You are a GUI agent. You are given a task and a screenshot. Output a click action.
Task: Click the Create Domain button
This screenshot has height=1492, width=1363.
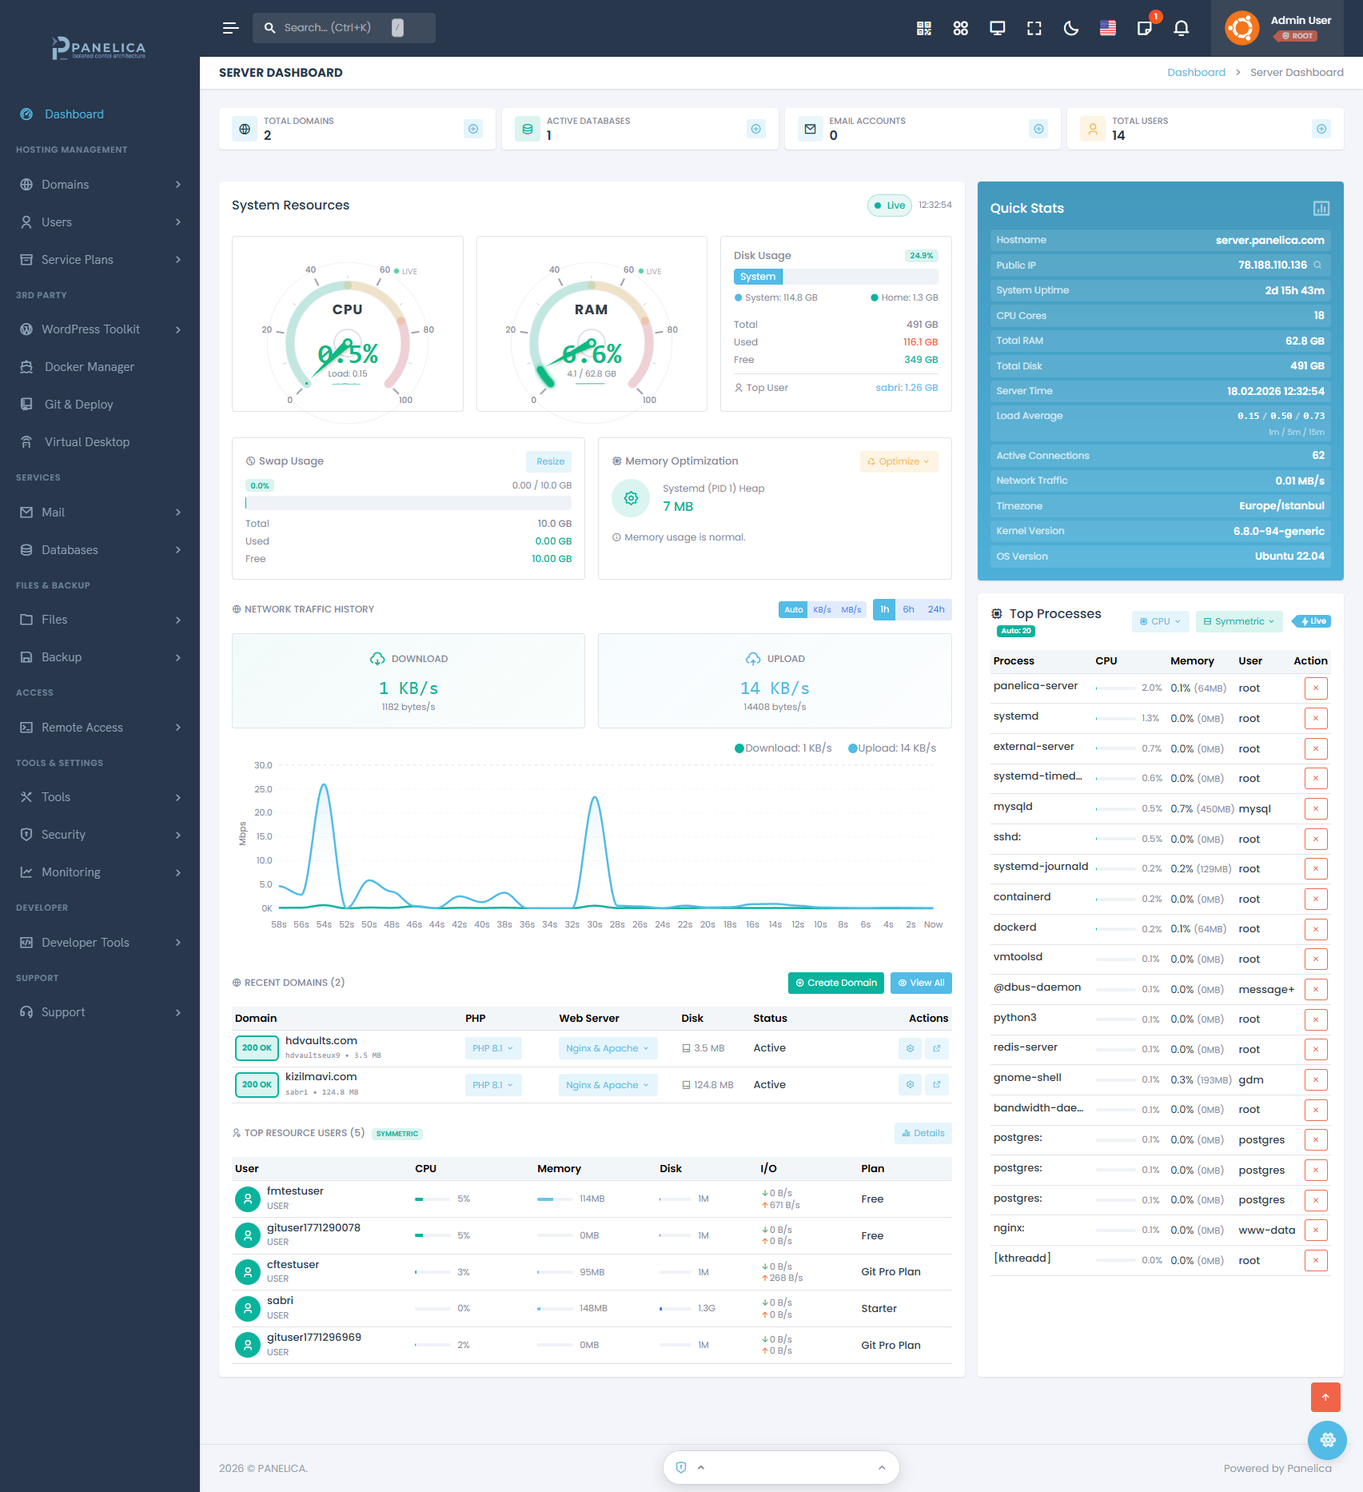835,983
